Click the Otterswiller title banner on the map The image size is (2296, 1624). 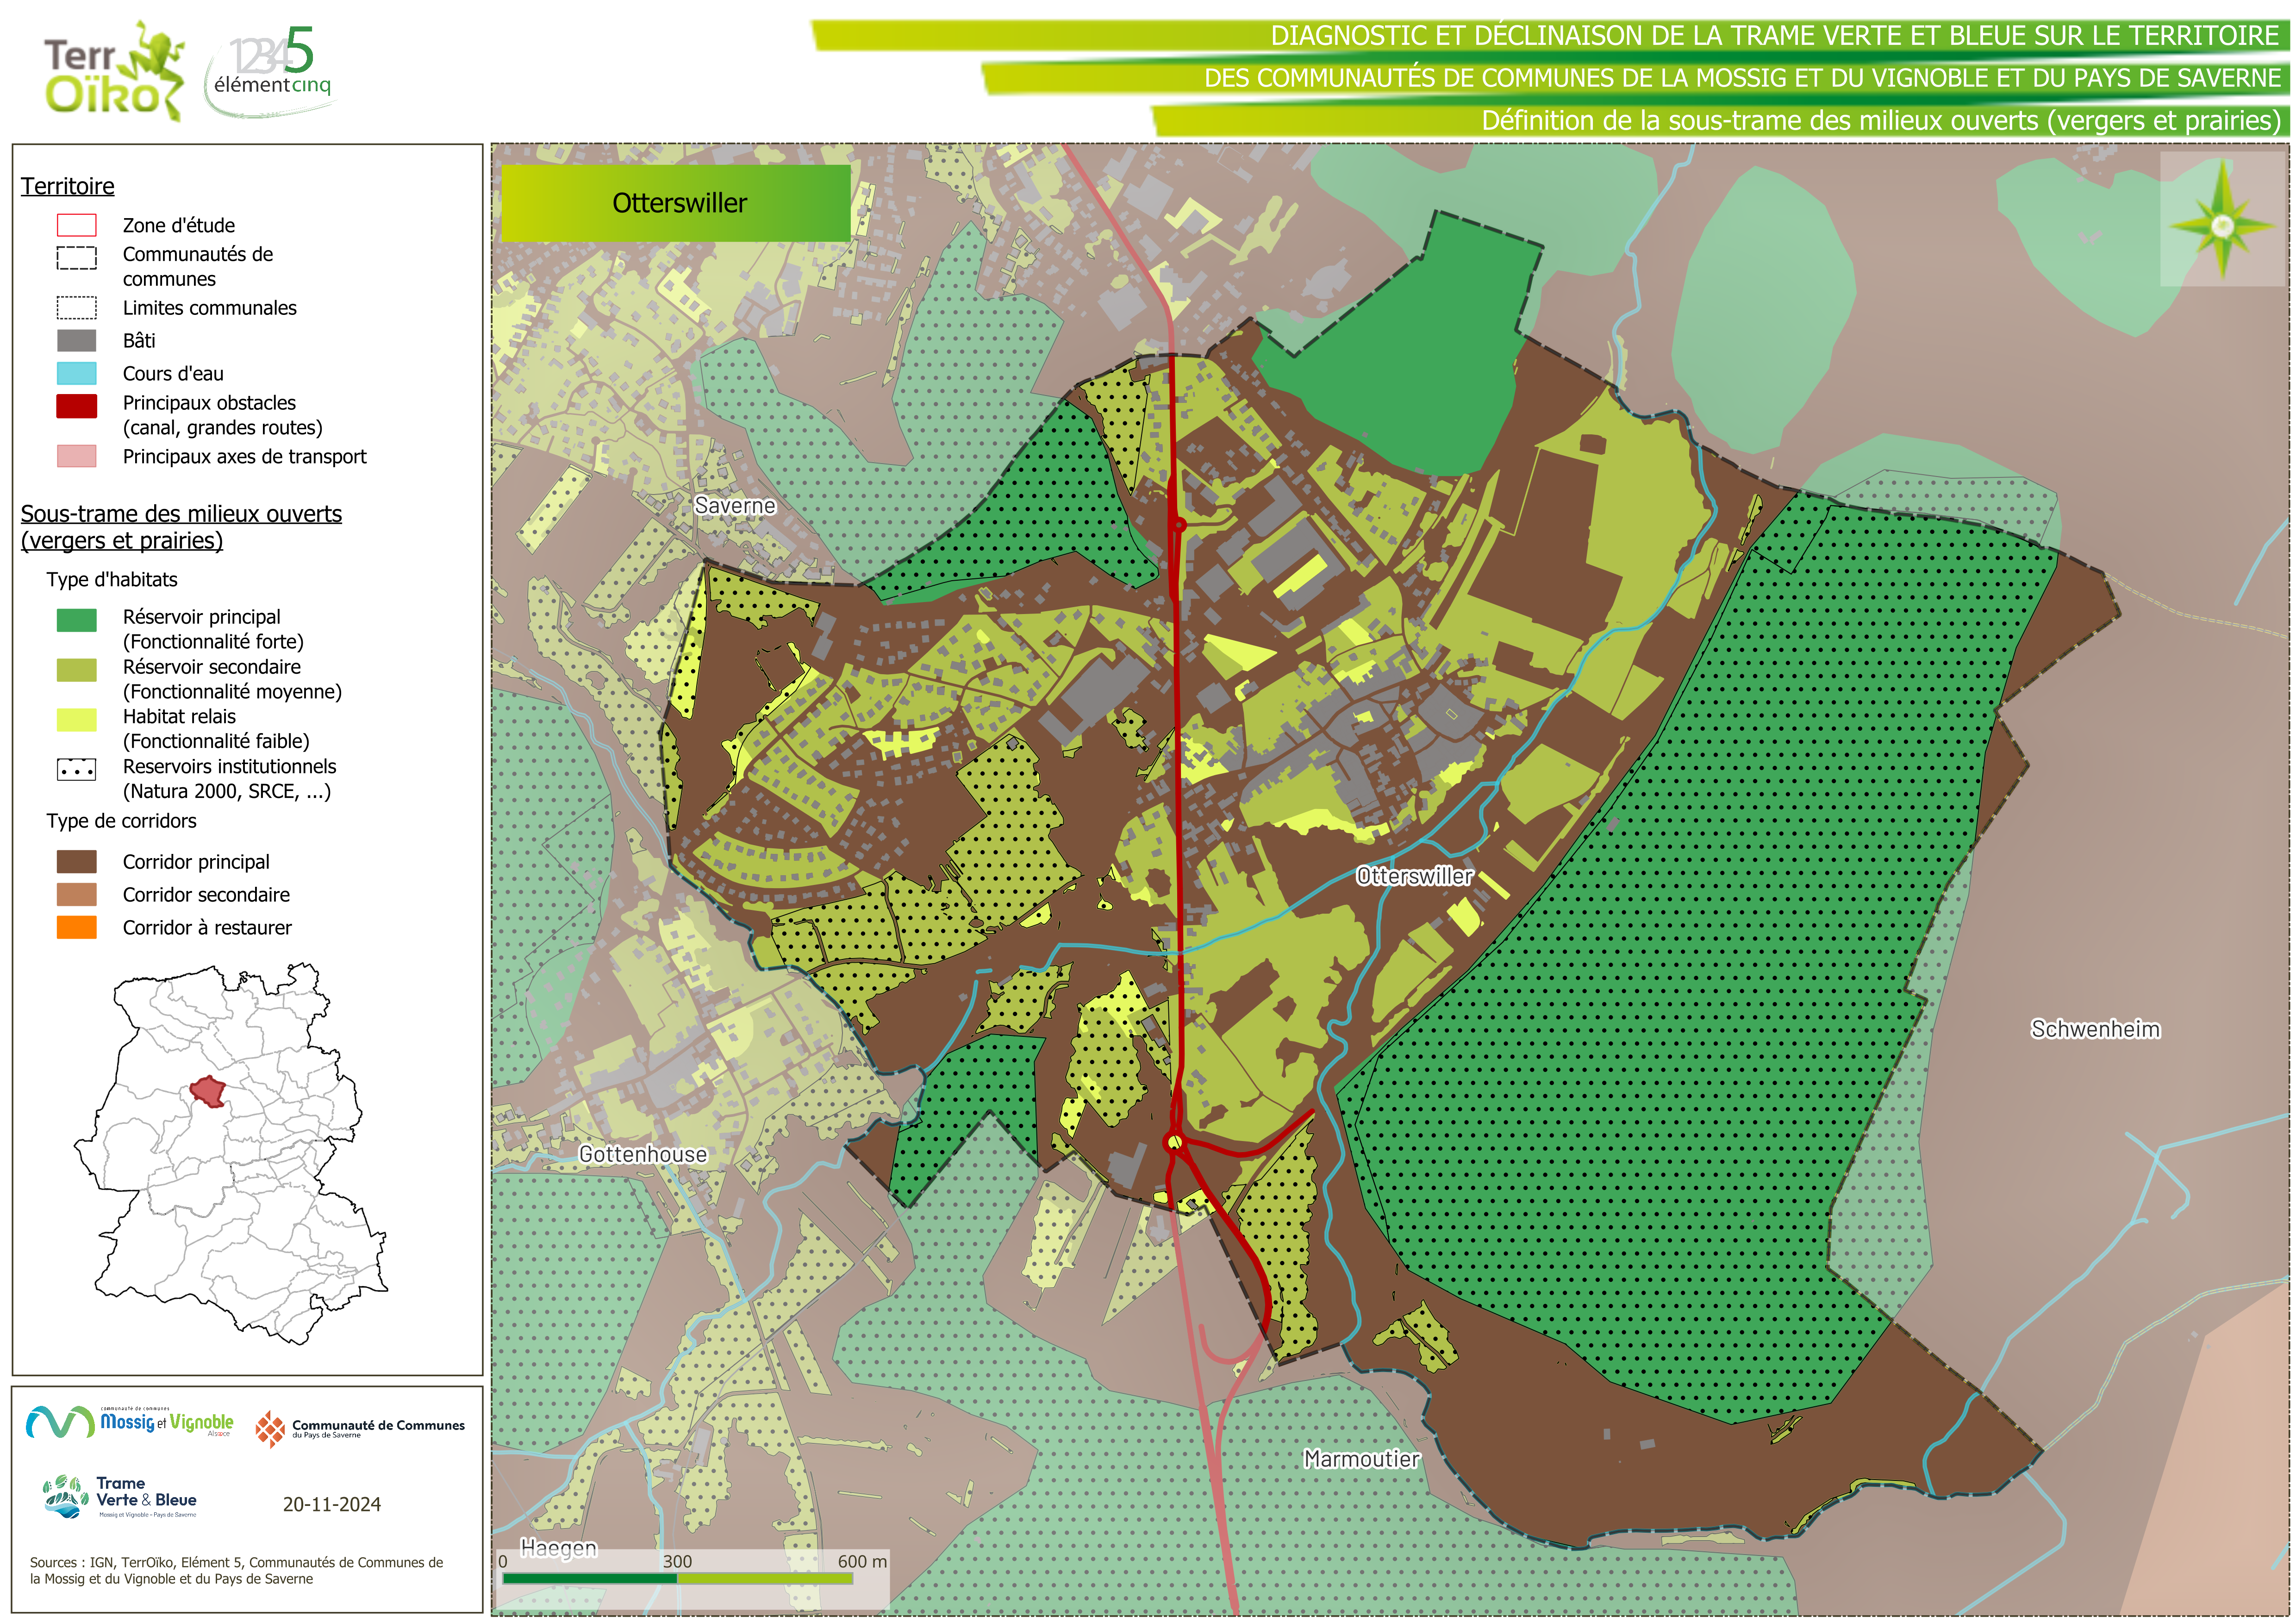click(x=676, y=203)
